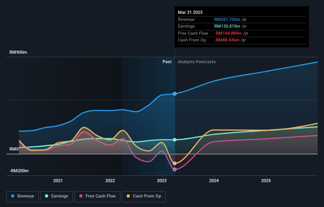Click the Analysts Forecasts label
324x207 pixels.
(197, 62)
